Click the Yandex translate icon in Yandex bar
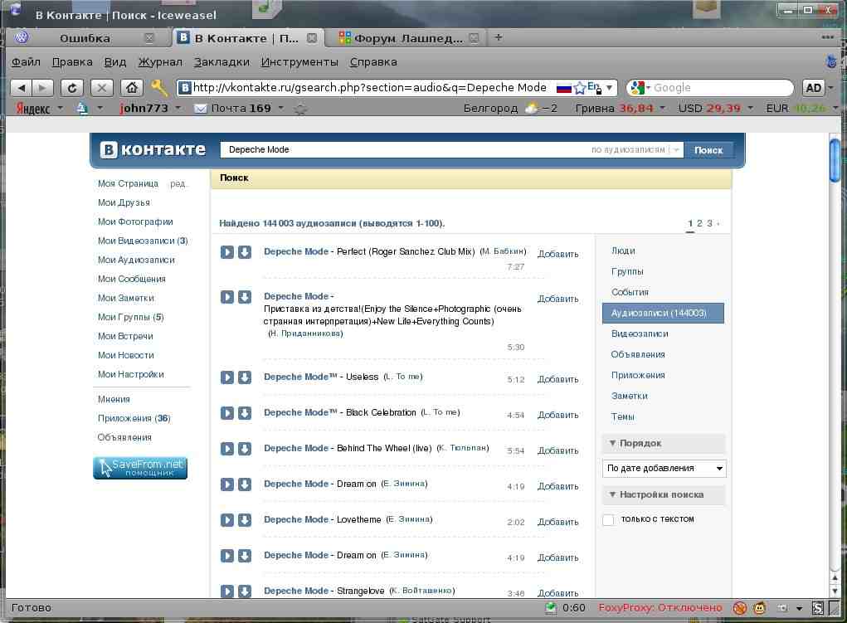847x623 pixels. pyautogui.click(x=82, y=108)
